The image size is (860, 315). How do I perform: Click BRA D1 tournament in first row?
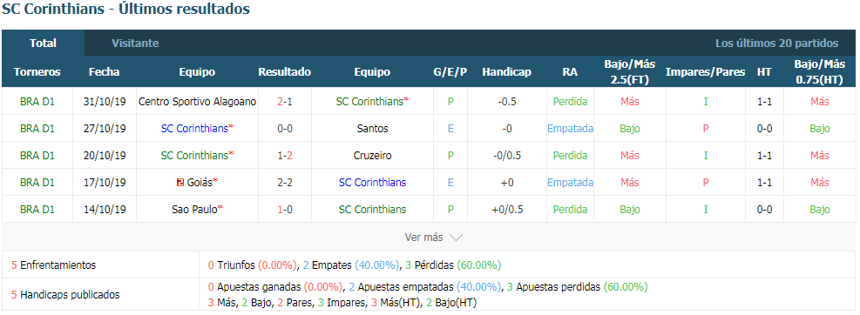pyautogui.click(x=37, y=101)
